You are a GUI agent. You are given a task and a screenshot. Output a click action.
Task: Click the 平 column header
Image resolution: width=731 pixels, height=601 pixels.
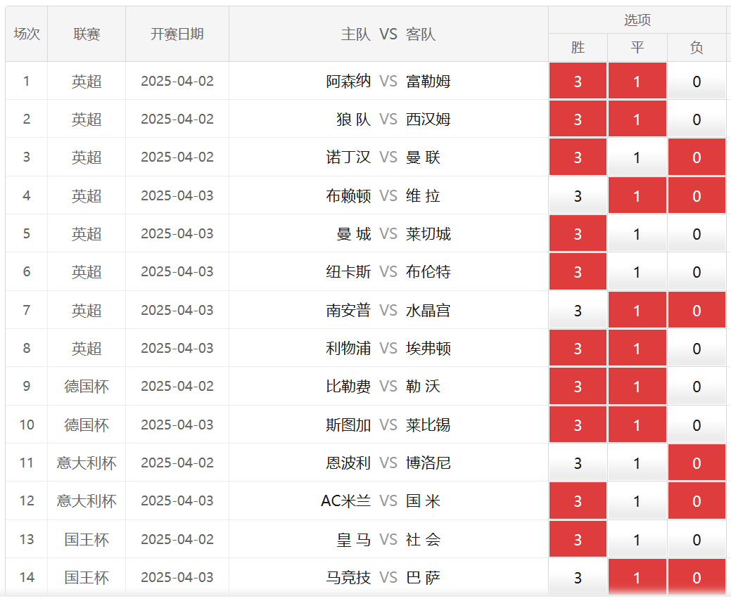tap(637, 48)
